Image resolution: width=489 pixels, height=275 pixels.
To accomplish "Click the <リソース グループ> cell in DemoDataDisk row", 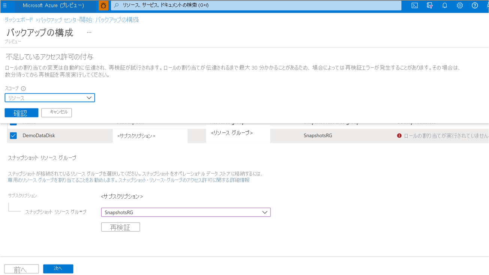I will pos(232,132).
